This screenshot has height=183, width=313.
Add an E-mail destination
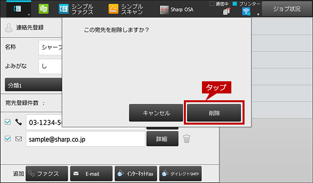click(x=91, y=174)
